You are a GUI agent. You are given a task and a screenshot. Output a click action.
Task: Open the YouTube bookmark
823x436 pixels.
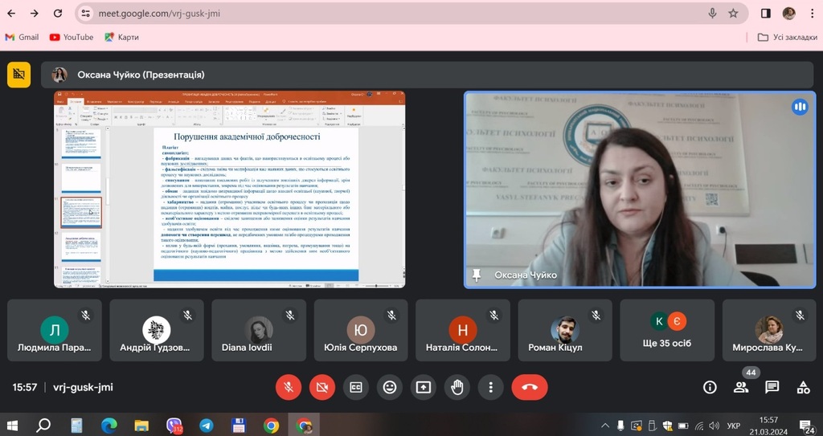click(72, 37)
